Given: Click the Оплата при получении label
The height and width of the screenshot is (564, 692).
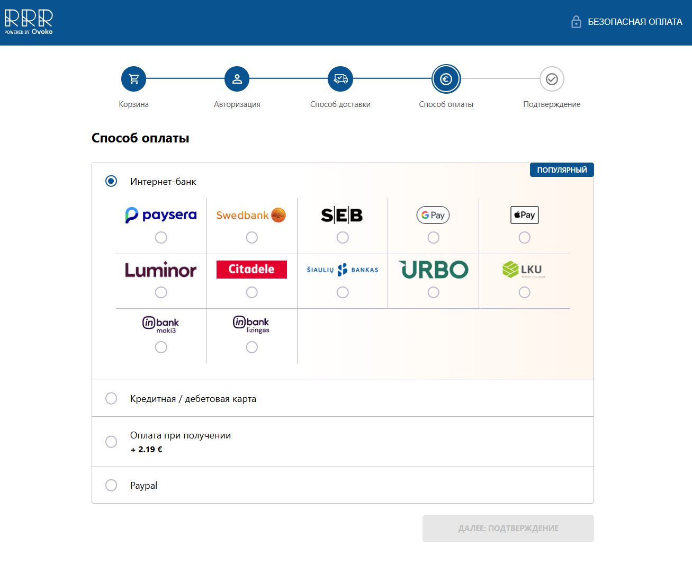Looking at the screenshot, I should pyautogui.click(x=181, y=435).
